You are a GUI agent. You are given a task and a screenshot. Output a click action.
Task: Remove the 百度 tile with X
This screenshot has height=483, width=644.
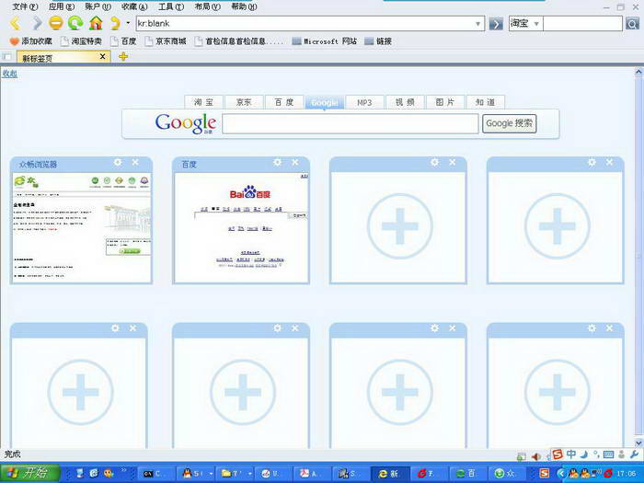tap(295, 162)
